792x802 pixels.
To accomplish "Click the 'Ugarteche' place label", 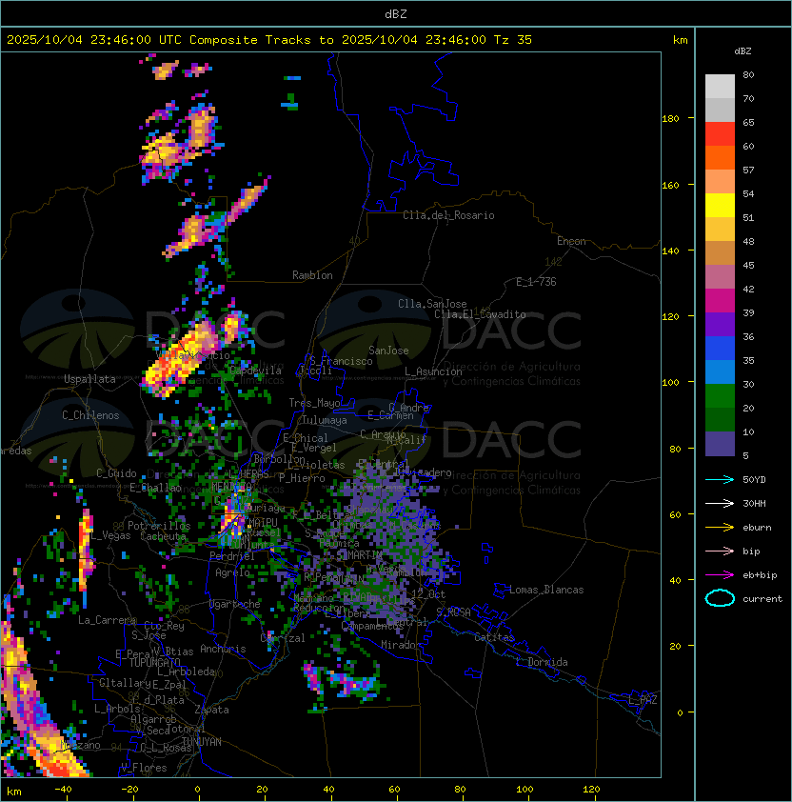I will pyautogui.click(x=235, y=604).
